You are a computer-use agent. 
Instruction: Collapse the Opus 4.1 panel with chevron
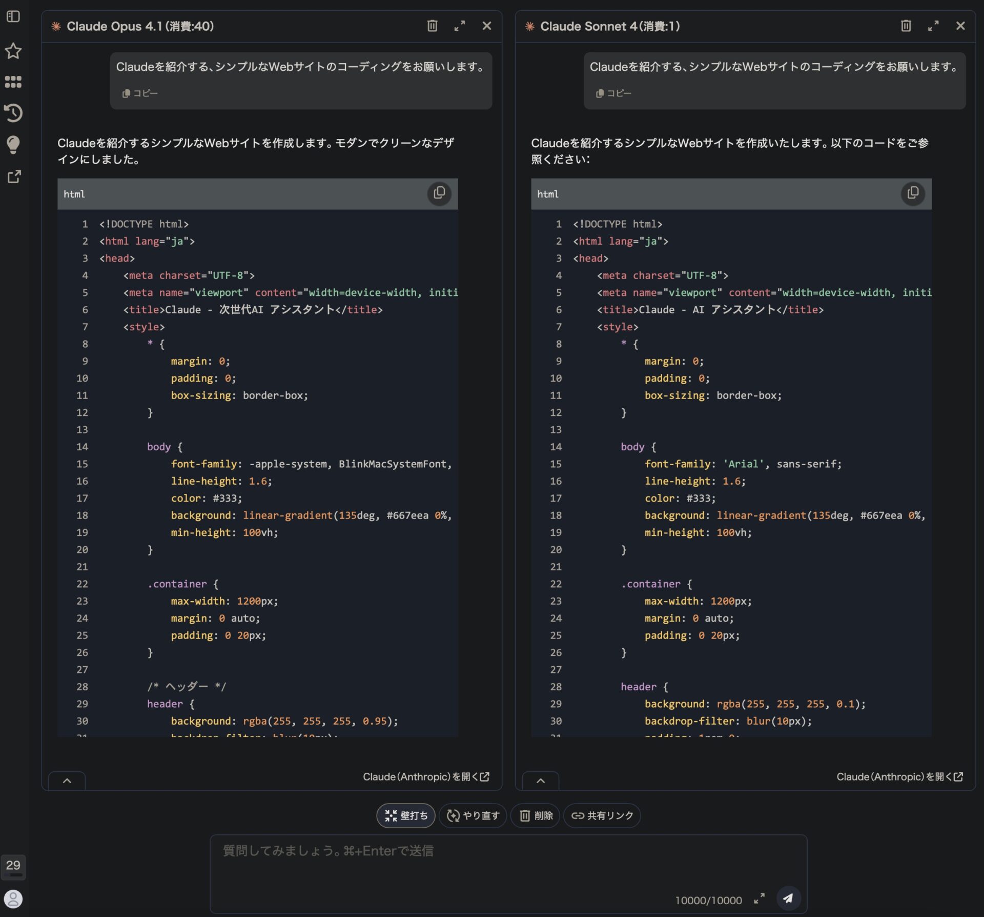click(67, 781)
